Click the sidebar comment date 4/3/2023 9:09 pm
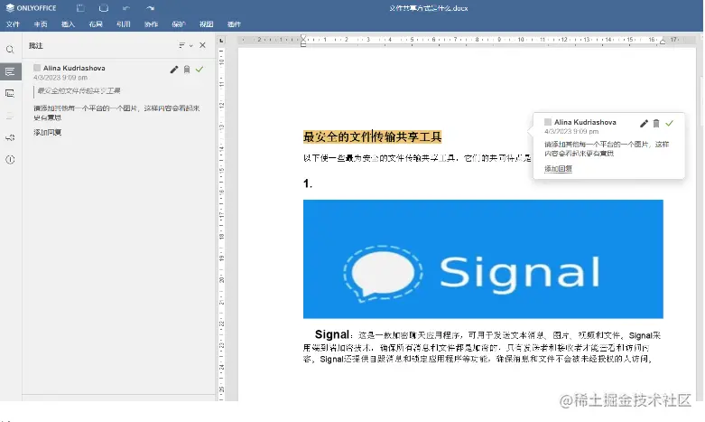The height and width of the screenshot is (422, 705). pyautogui.click(x=60, y=78)
